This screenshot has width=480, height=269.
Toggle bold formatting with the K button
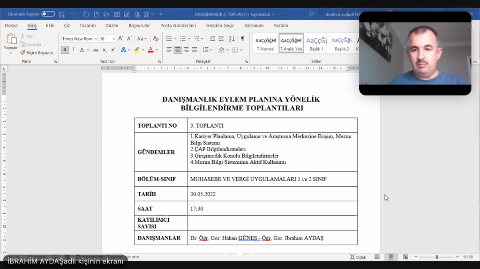[65, 50]
